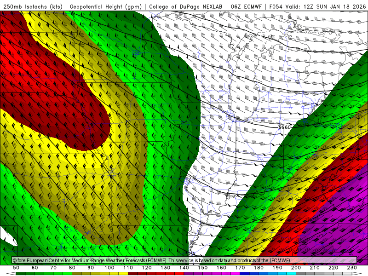Click the blue color bar segment below 170
Image resolution: width=368 pixels, height=276 pixels.
245,274
